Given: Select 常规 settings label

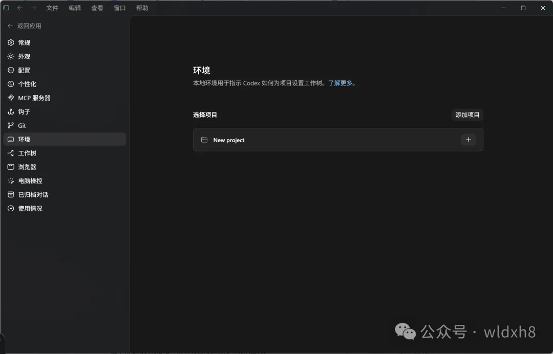Looking at the screenshot, I should [x=25, y=42].
